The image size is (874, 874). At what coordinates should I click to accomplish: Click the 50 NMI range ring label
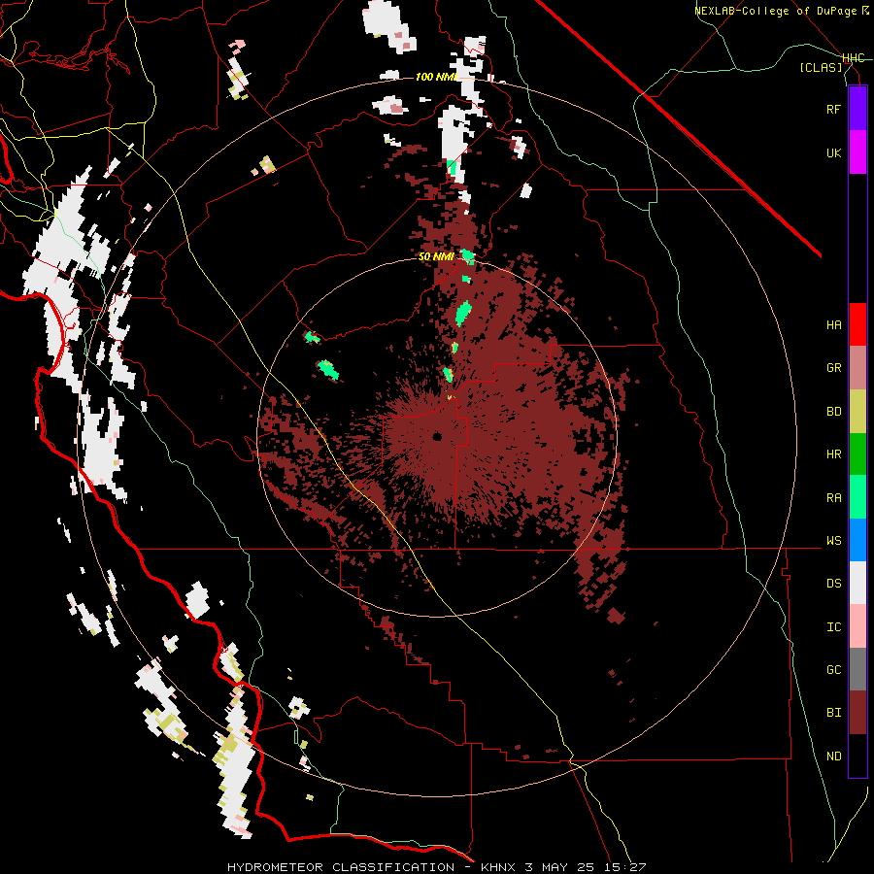436,257
